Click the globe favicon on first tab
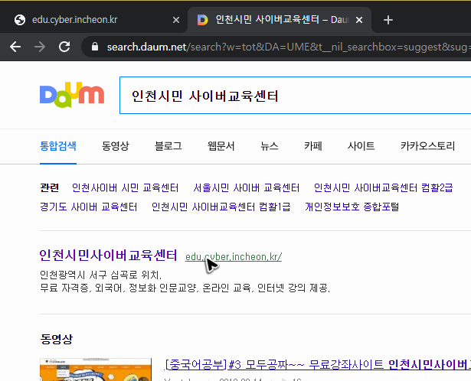 pyautogui.click(x=20, y=20)
